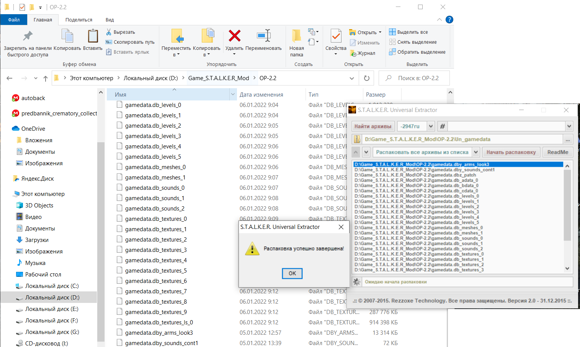Click the Pin to Quick Access icon

point(28,36)
